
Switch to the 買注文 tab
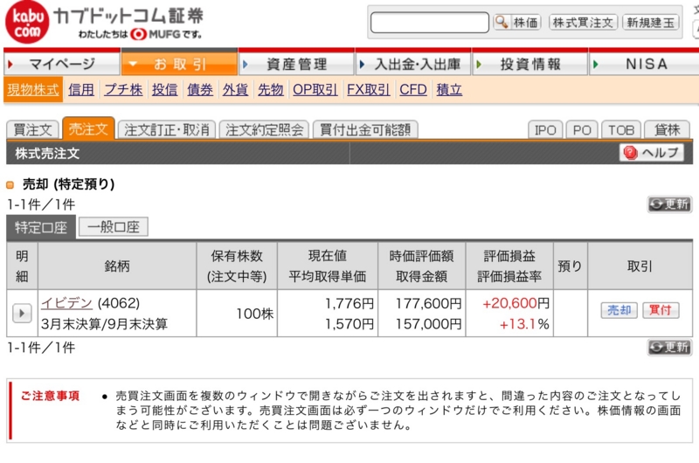pos(32,129)
